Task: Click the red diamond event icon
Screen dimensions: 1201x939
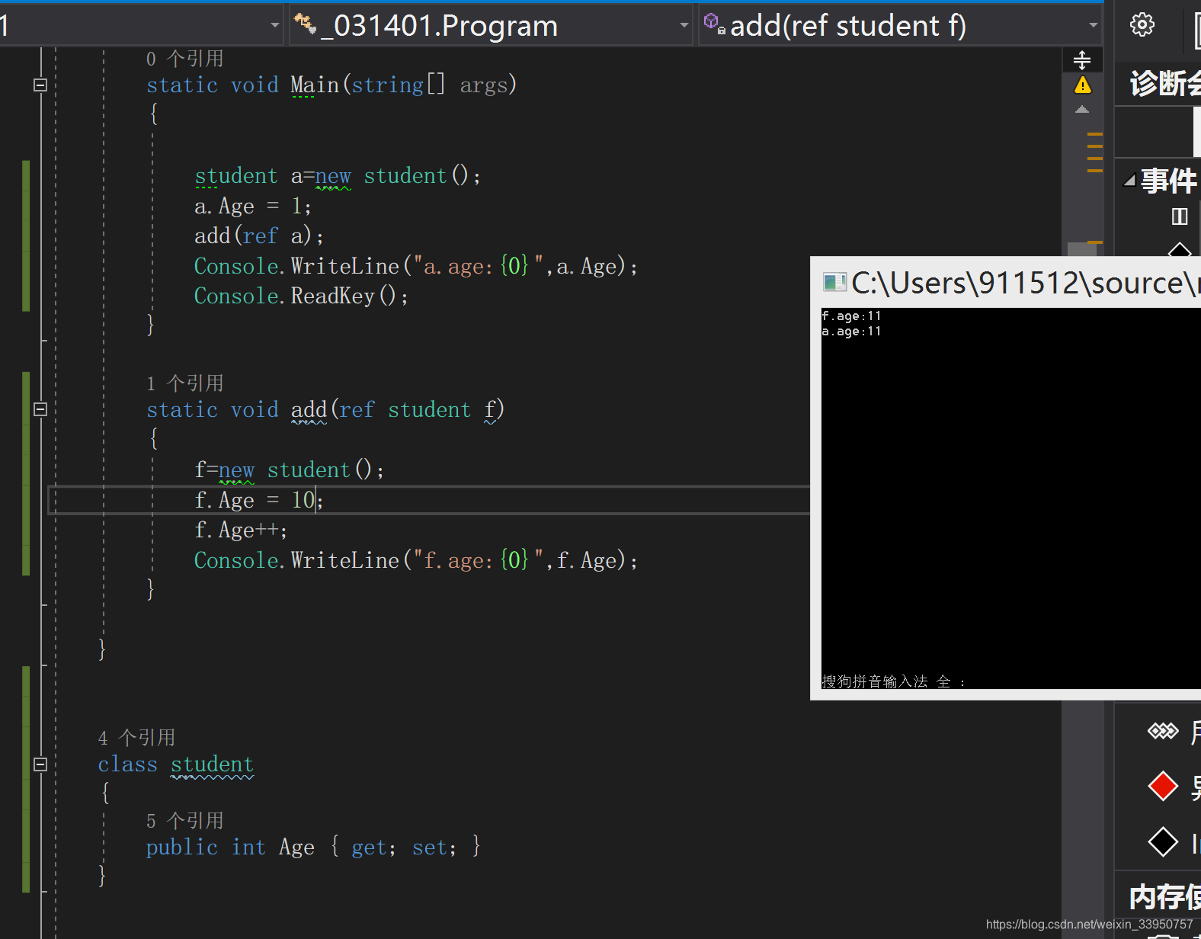Action: pyautogui.click(x=1163, y=786)
